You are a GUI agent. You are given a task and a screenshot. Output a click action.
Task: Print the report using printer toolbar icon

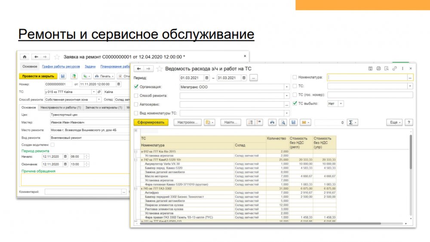[x=272, y=122]
